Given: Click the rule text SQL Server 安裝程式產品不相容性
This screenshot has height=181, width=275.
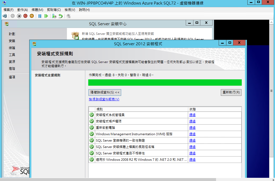Looking at the screenshot, I should pyautogui.click(x=120, y=153).
